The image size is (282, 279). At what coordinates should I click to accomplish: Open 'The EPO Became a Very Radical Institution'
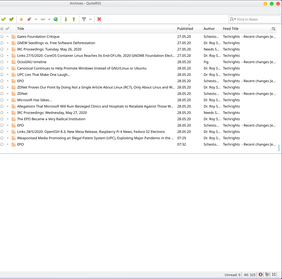click(51, 119)
